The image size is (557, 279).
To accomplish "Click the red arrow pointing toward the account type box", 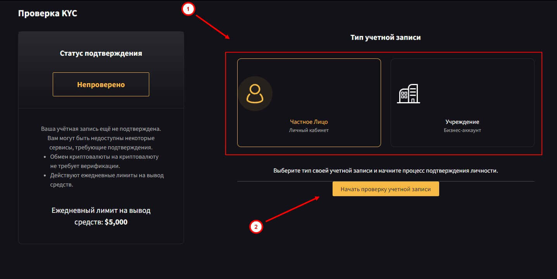I will (213, 26).
